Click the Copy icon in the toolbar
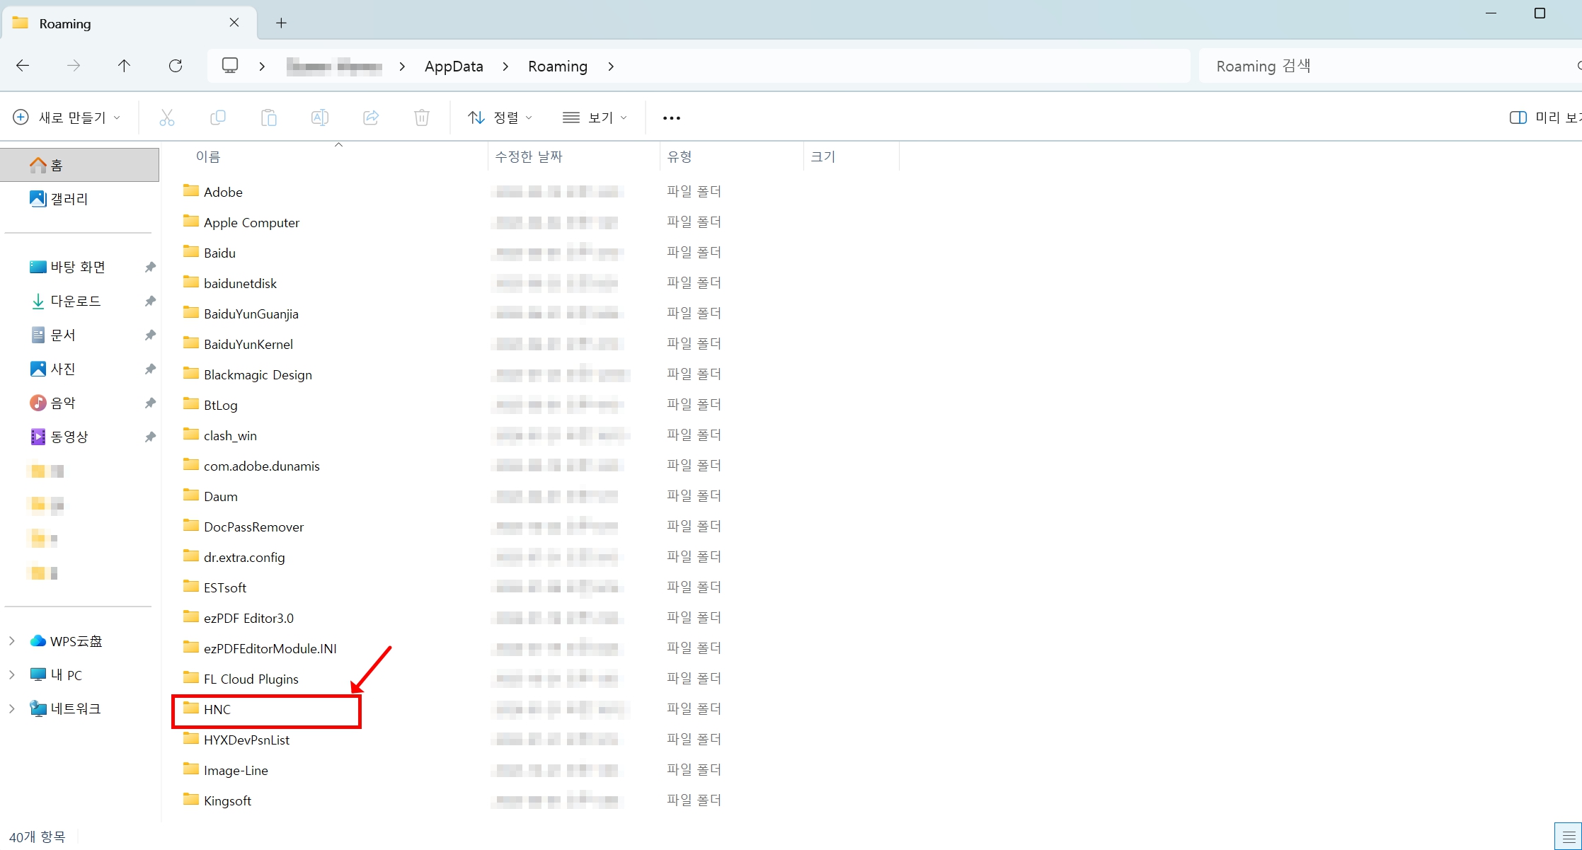This screenshot has height=850, width=1582. pyautogui.click(x=218, y=117)
